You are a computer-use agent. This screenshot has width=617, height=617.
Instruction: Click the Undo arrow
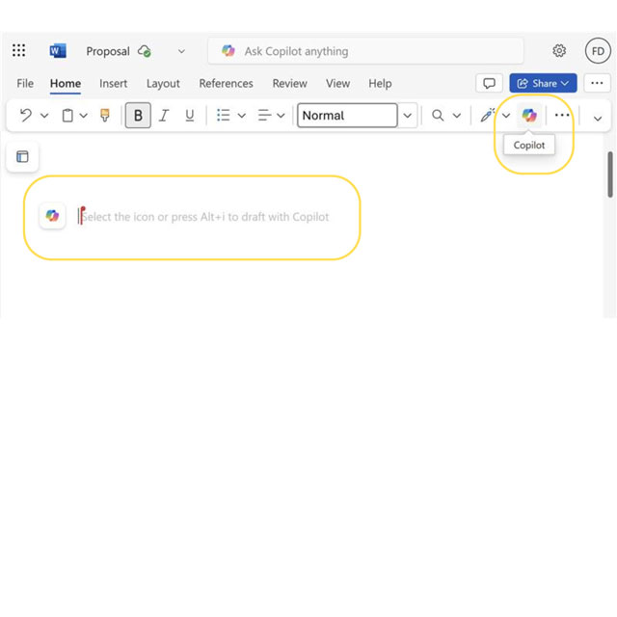25,116
